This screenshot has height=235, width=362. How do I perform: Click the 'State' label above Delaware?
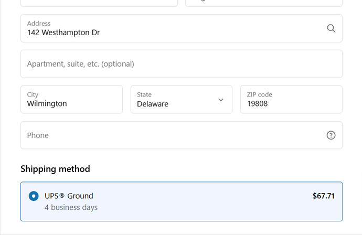(x=144, y=94)
